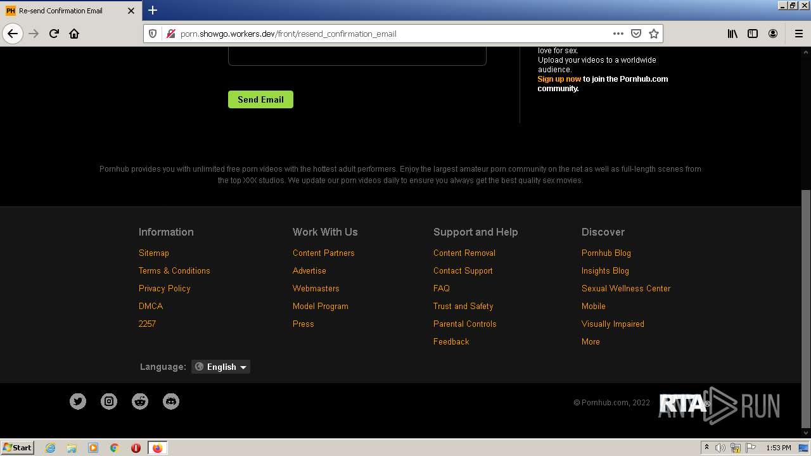Screen dimensions: 811x456
Task: Open volume control in system tray
Action: 720,448
